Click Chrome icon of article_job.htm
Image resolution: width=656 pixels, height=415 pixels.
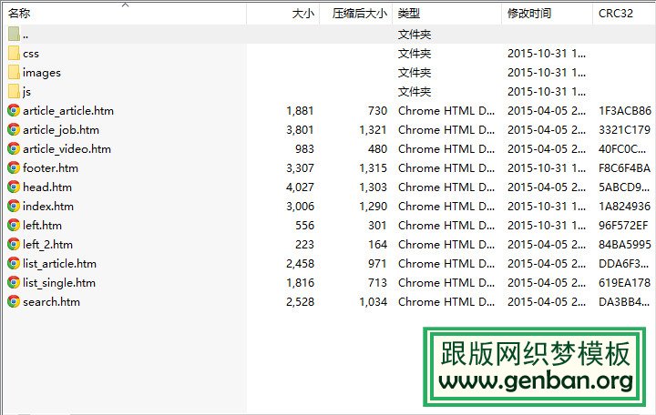tap(14, 129)
